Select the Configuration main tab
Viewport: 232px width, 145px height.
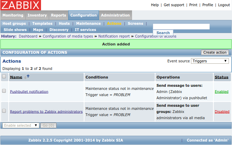click(x=83, y=15)
